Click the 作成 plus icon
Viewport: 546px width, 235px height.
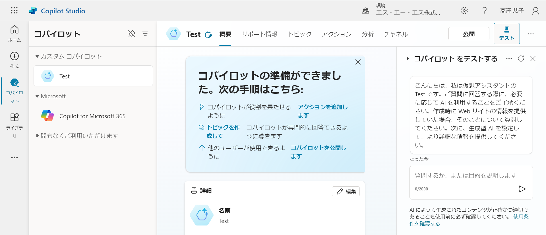click(15, 56)
